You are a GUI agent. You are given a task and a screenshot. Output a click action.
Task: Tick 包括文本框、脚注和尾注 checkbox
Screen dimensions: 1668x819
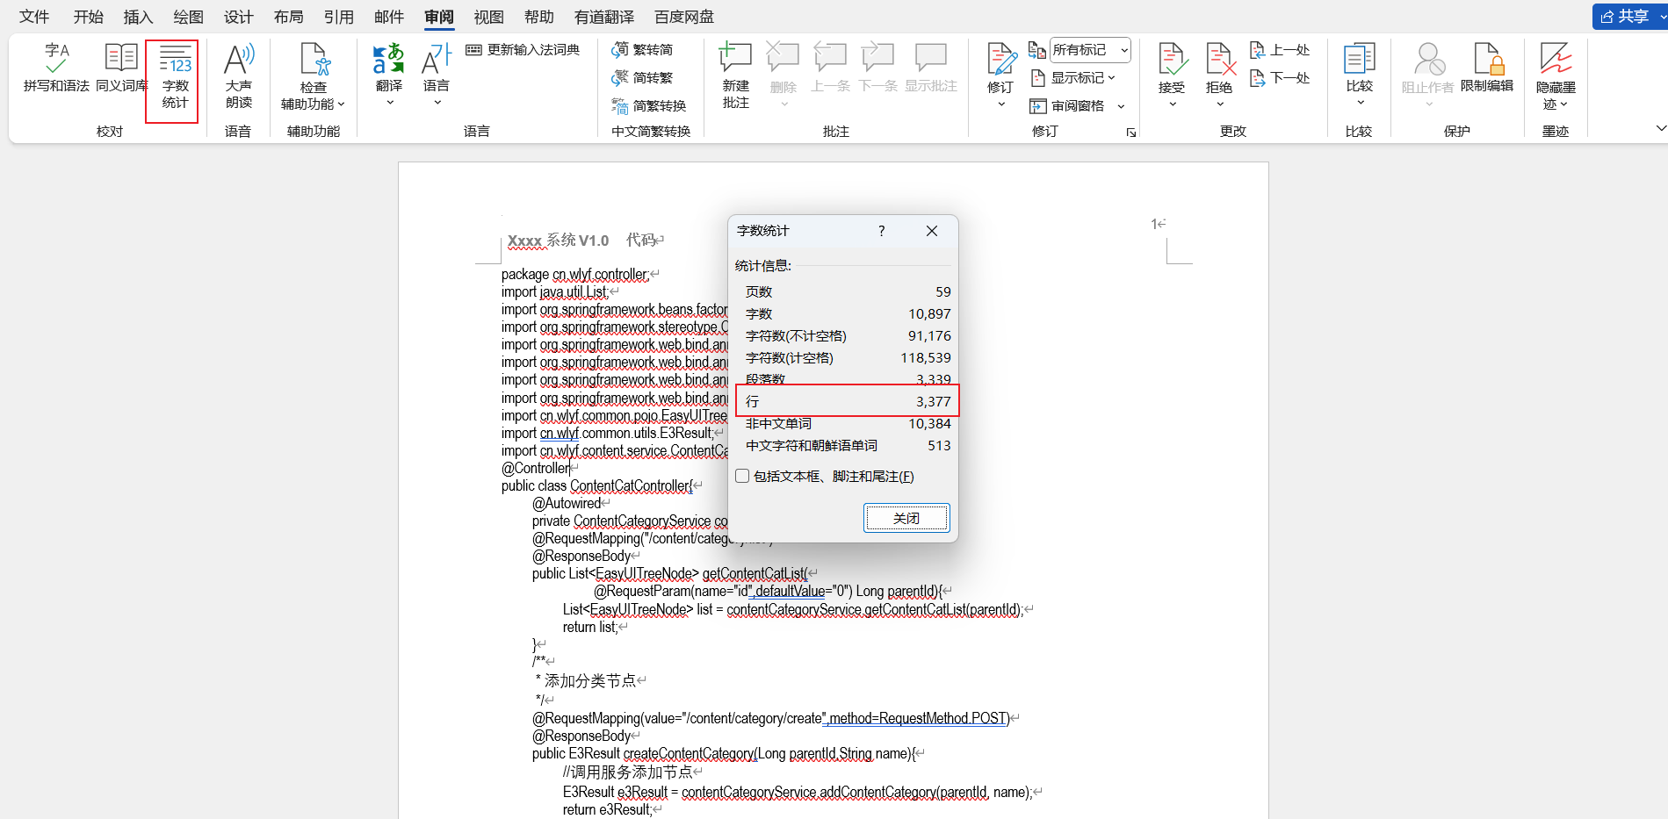(742, 476)
